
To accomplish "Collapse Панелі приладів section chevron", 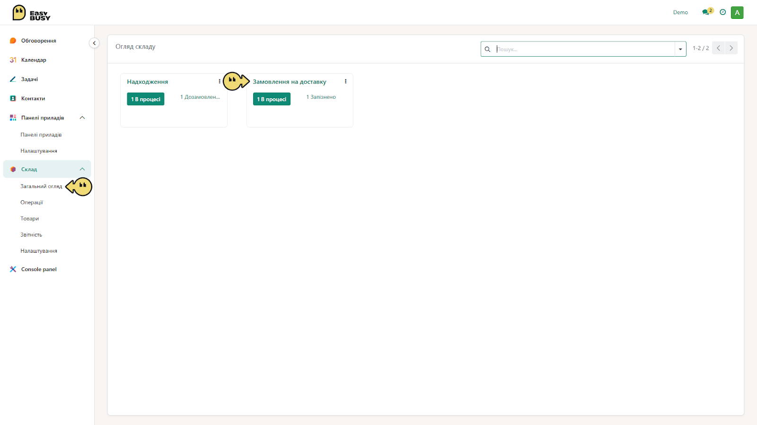I will pos(82,118).
